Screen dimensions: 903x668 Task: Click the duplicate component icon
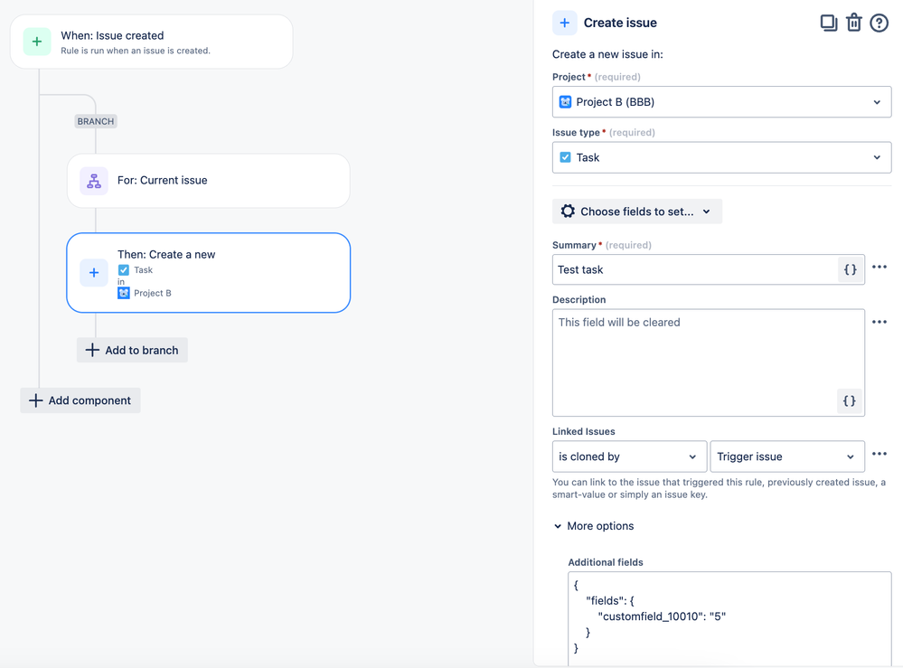coord(828,23)
